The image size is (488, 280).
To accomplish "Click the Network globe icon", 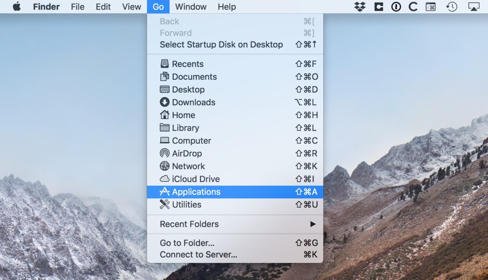I will click(165, 166).
